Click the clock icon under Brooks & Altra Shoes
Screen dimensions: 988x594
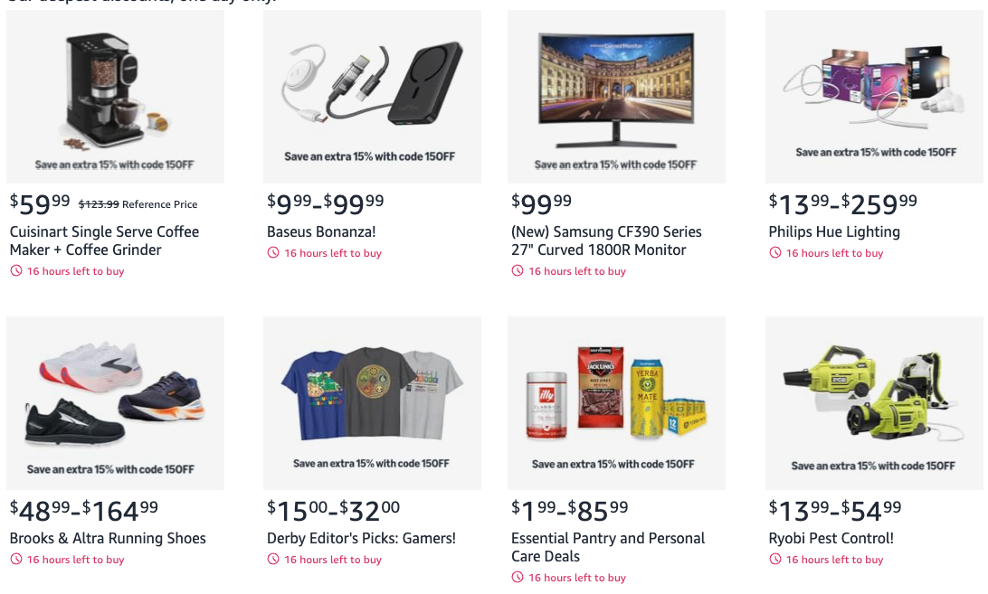point(15,560)
